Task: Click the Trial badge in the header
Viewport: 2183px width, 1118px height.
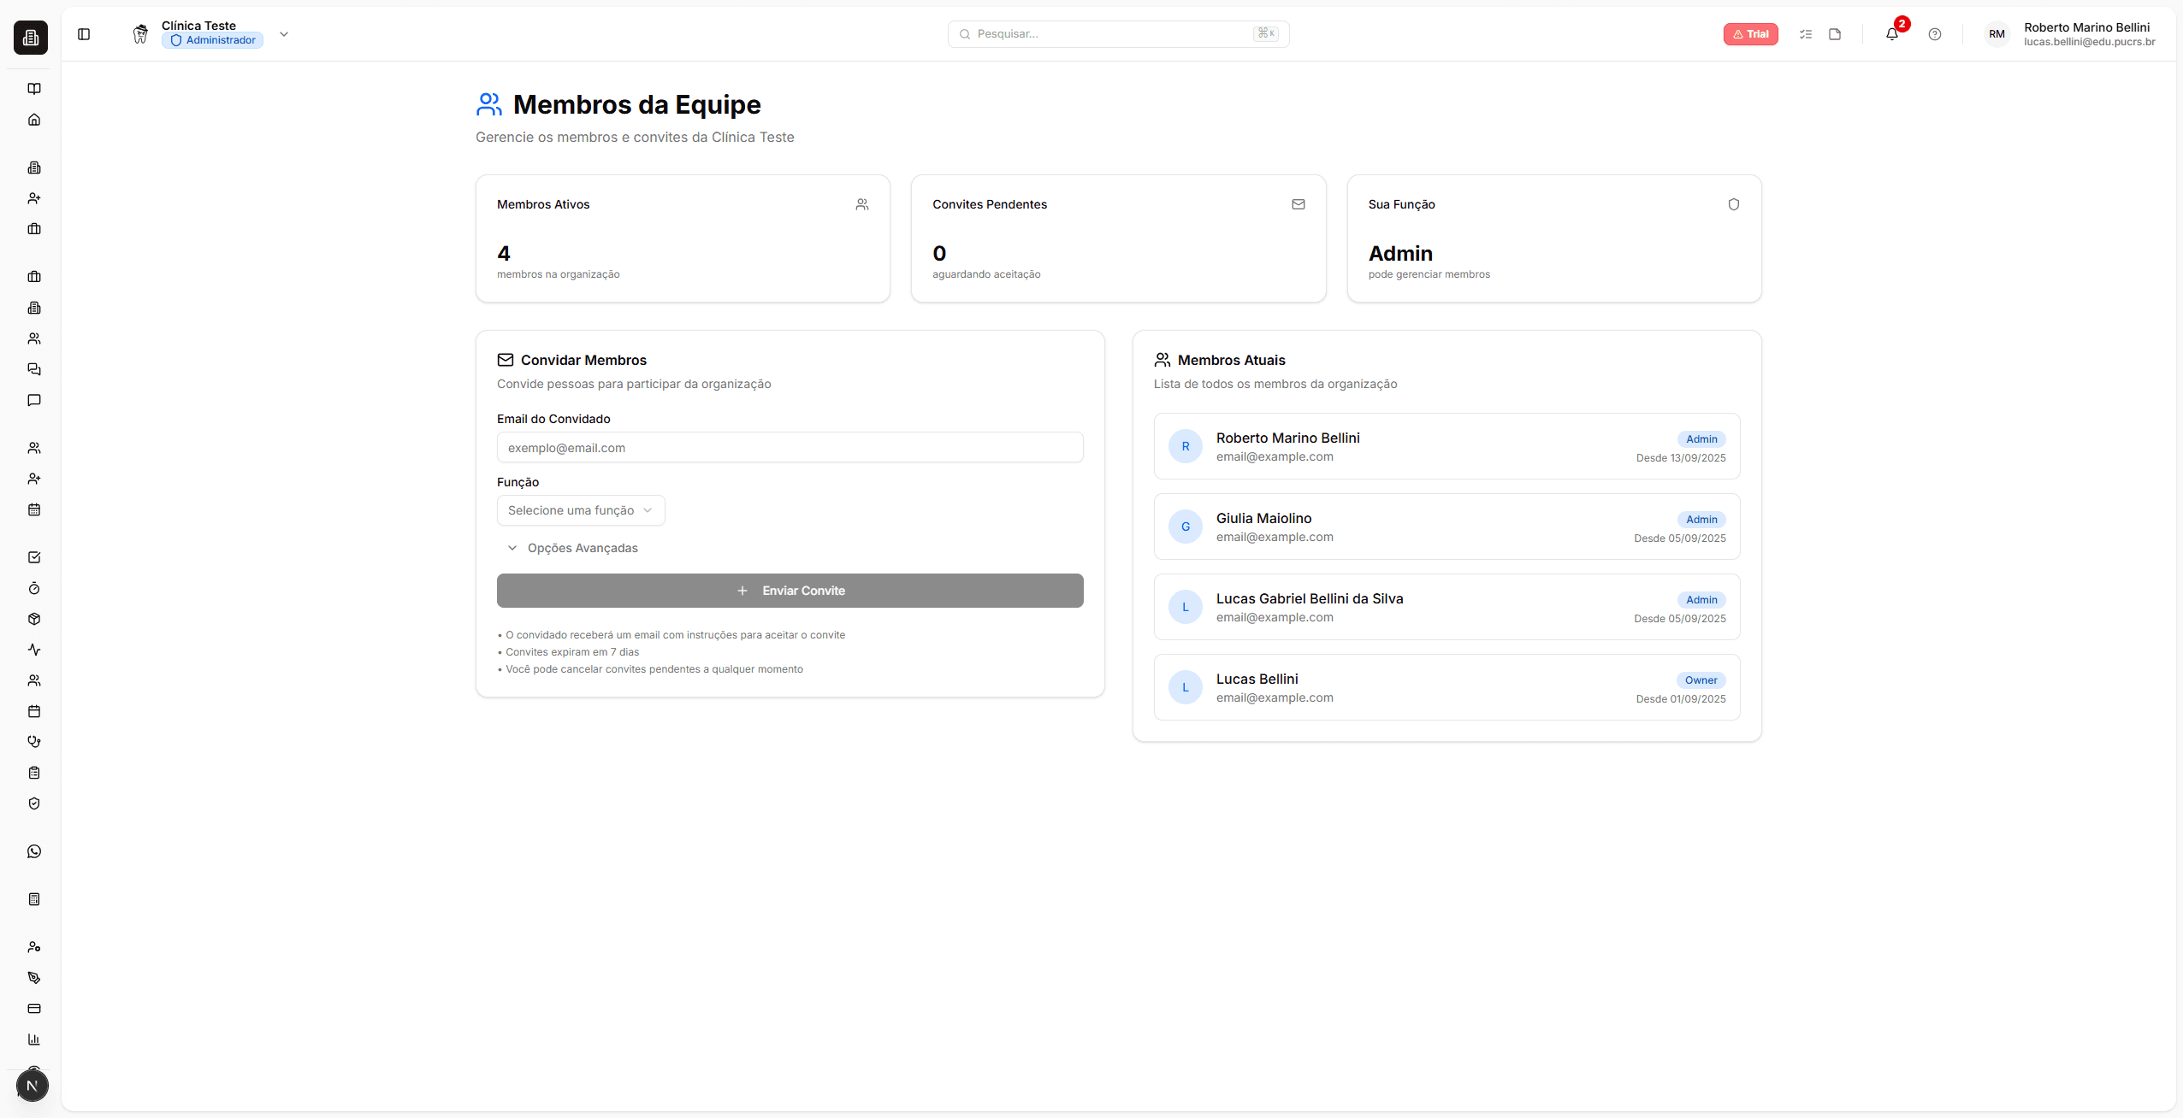Action: click(x=1751, y=34)
